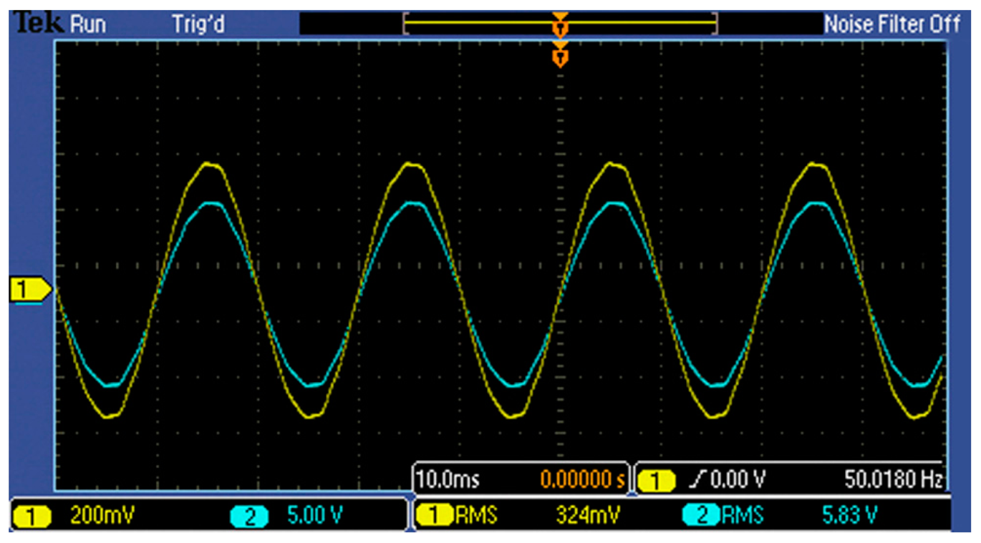Select the cyan channel 2 badge beside 5.00 V
This screenshot has width=981, height=543.
[x=249, y=517]
